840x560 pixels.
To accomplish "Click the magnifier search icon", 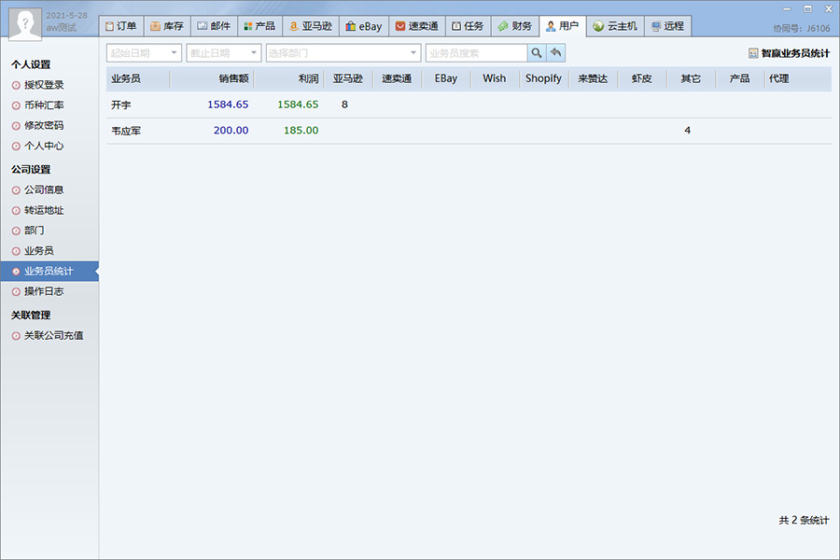I will pos(537,53).
